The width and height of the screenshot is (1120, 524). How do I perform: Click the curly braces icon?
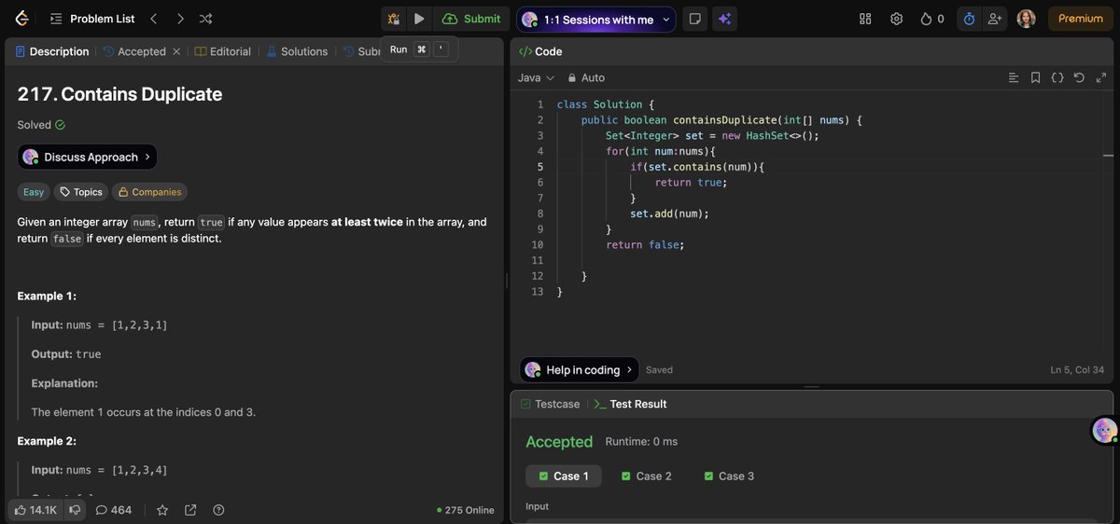1057,77
